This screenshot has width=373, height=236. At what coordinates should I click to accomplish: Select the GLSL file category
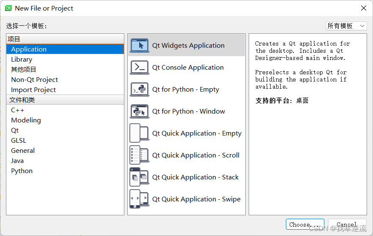65,141
